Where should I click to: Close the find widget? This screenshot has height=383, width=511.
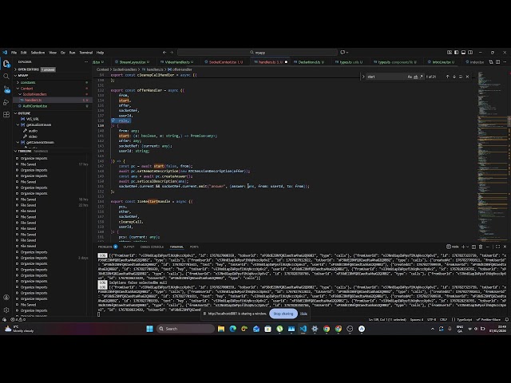pyautogui.click(x=467, y=77)
